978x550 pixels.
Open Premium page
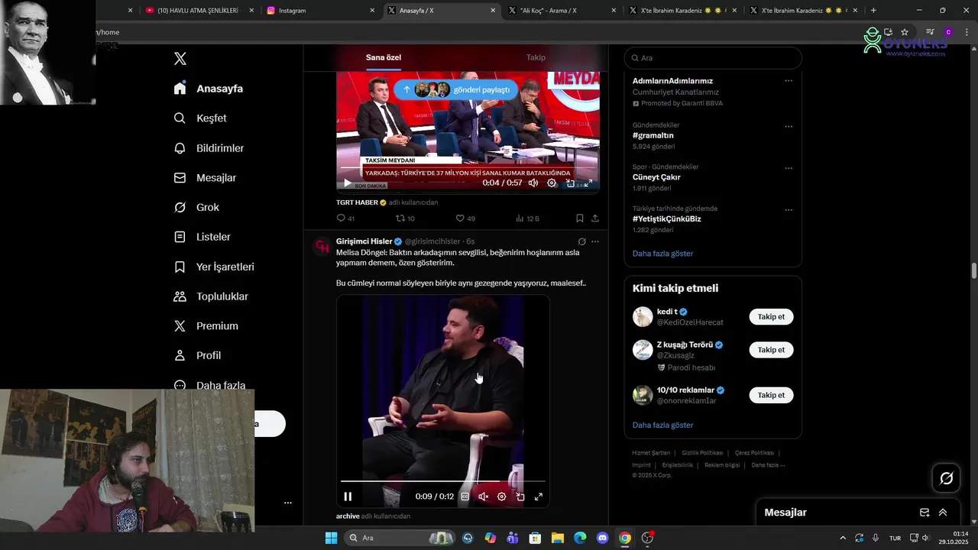point(206,326)
